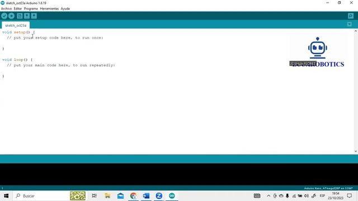The image size is (358, 201).
Task: Click the search highlights image in taskbar
Action: click(x=78, y=196)
